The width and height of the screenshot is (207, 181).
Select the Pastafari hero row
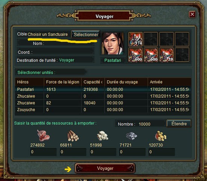point(103,89)
